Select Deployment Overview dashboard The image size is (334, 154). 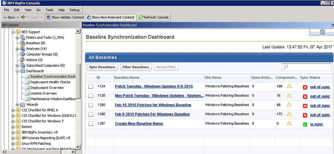coord(47,88)
